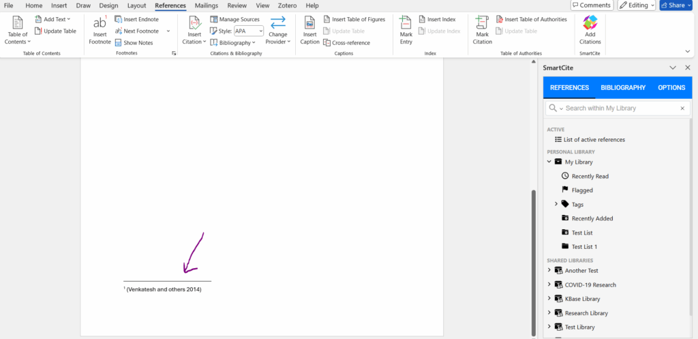Click the Search within My Library field
Screen dimensions: 698x339
click(620, 108)
